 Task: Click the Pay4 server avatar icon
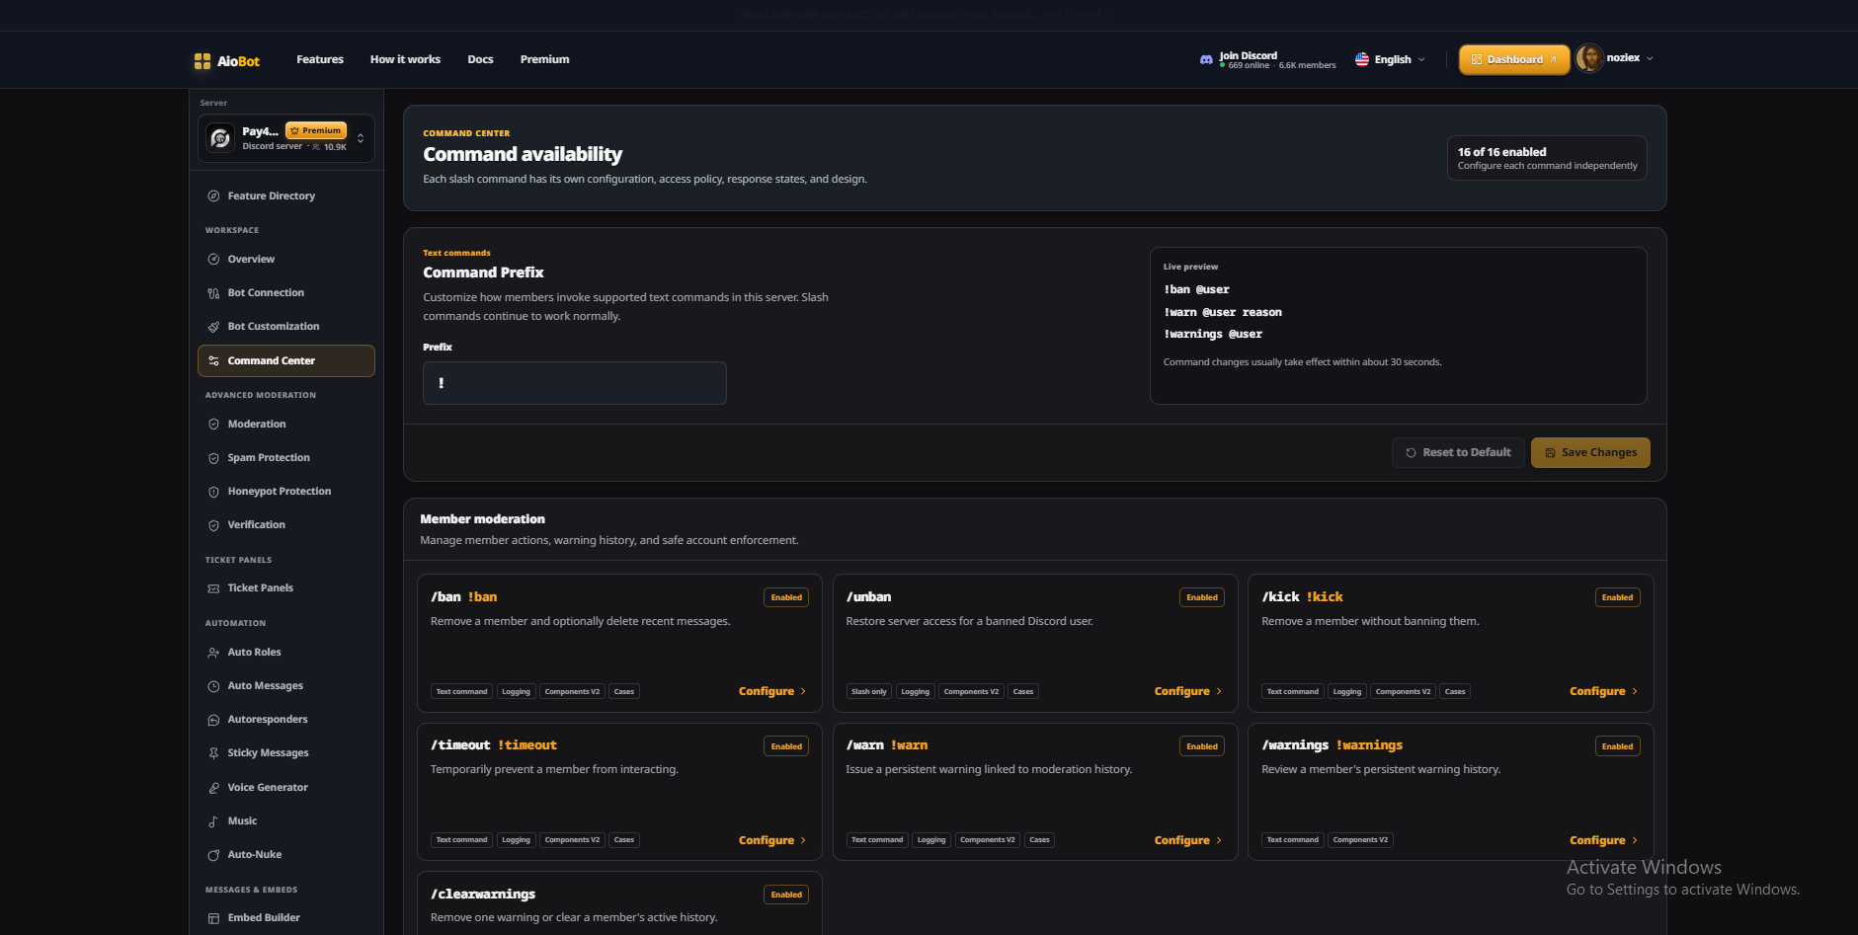coord(221,138)
